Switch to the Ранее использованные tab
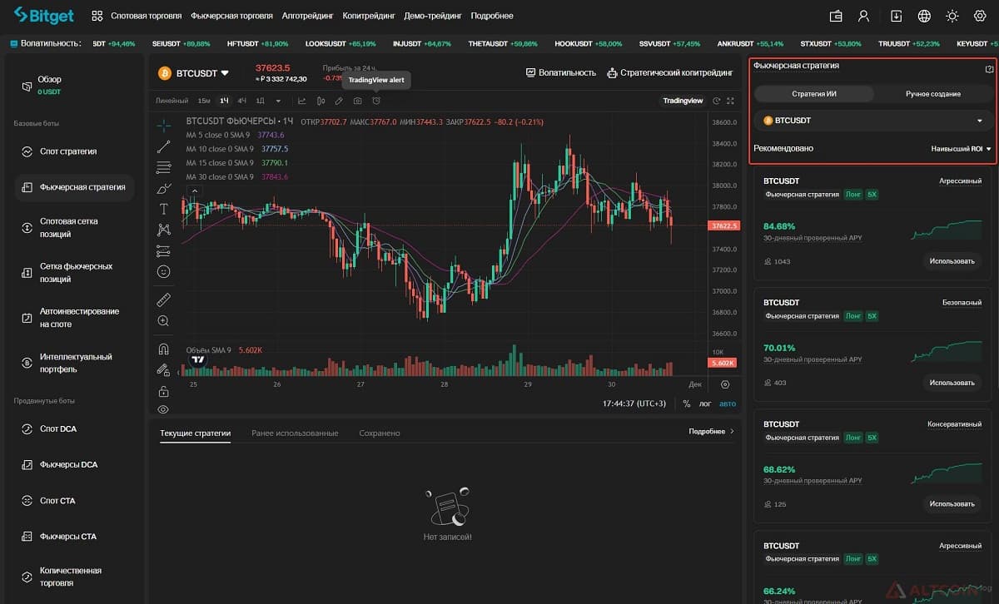Screen dimensions: 999x604 [295, 433]
